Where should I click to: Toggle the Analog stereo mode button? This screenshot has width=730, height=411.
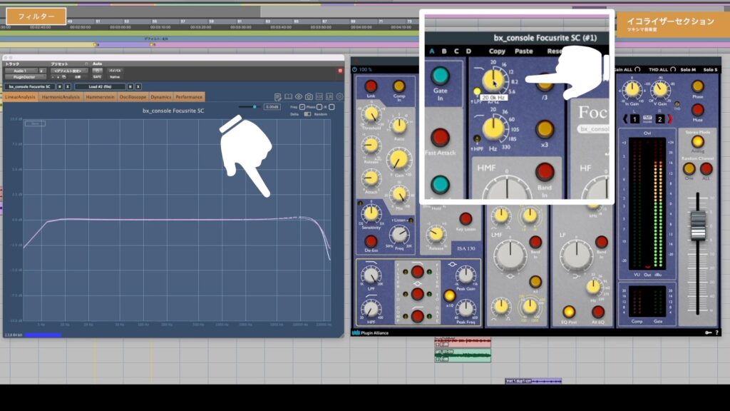pos(697,141)
